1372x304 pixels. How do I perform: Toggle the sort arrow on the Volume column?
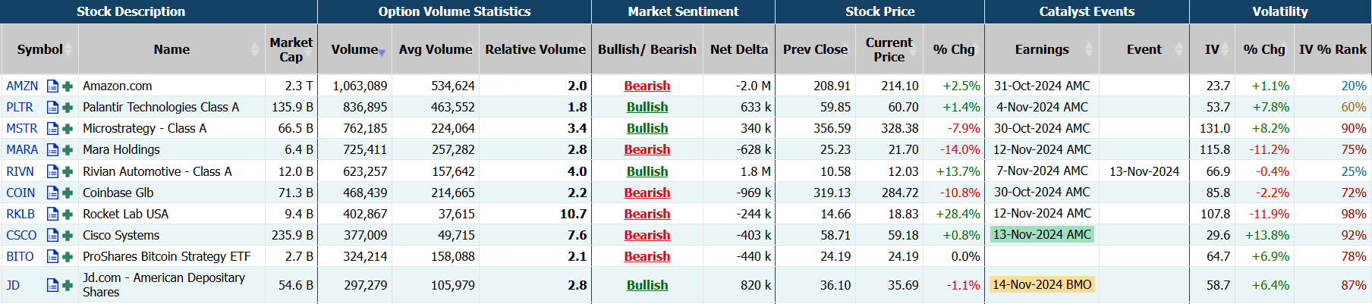pos(382,52)
